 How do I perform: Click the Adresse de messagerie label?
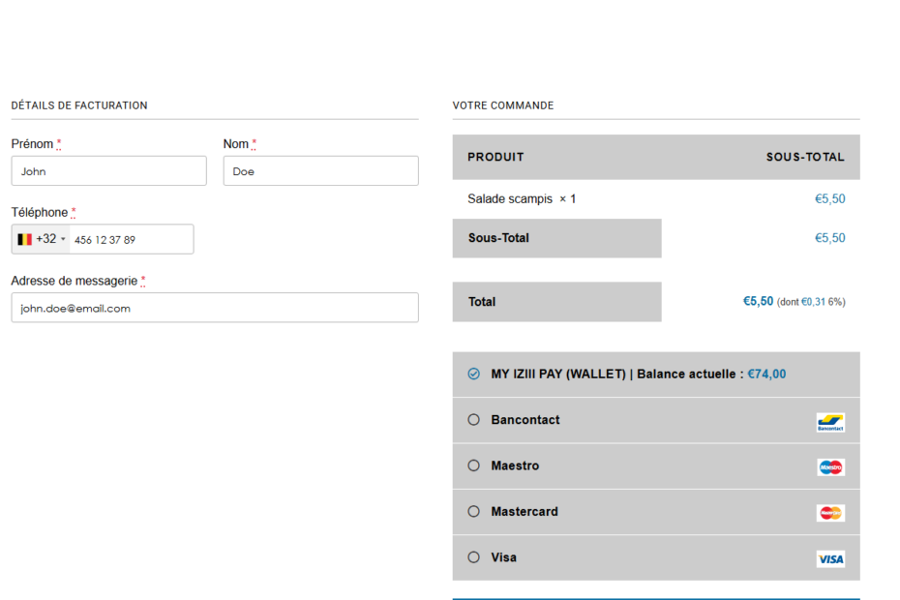(x=74, y=281)
